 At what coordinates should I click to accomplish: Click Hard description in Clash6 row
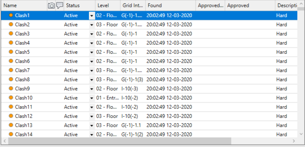282,61
